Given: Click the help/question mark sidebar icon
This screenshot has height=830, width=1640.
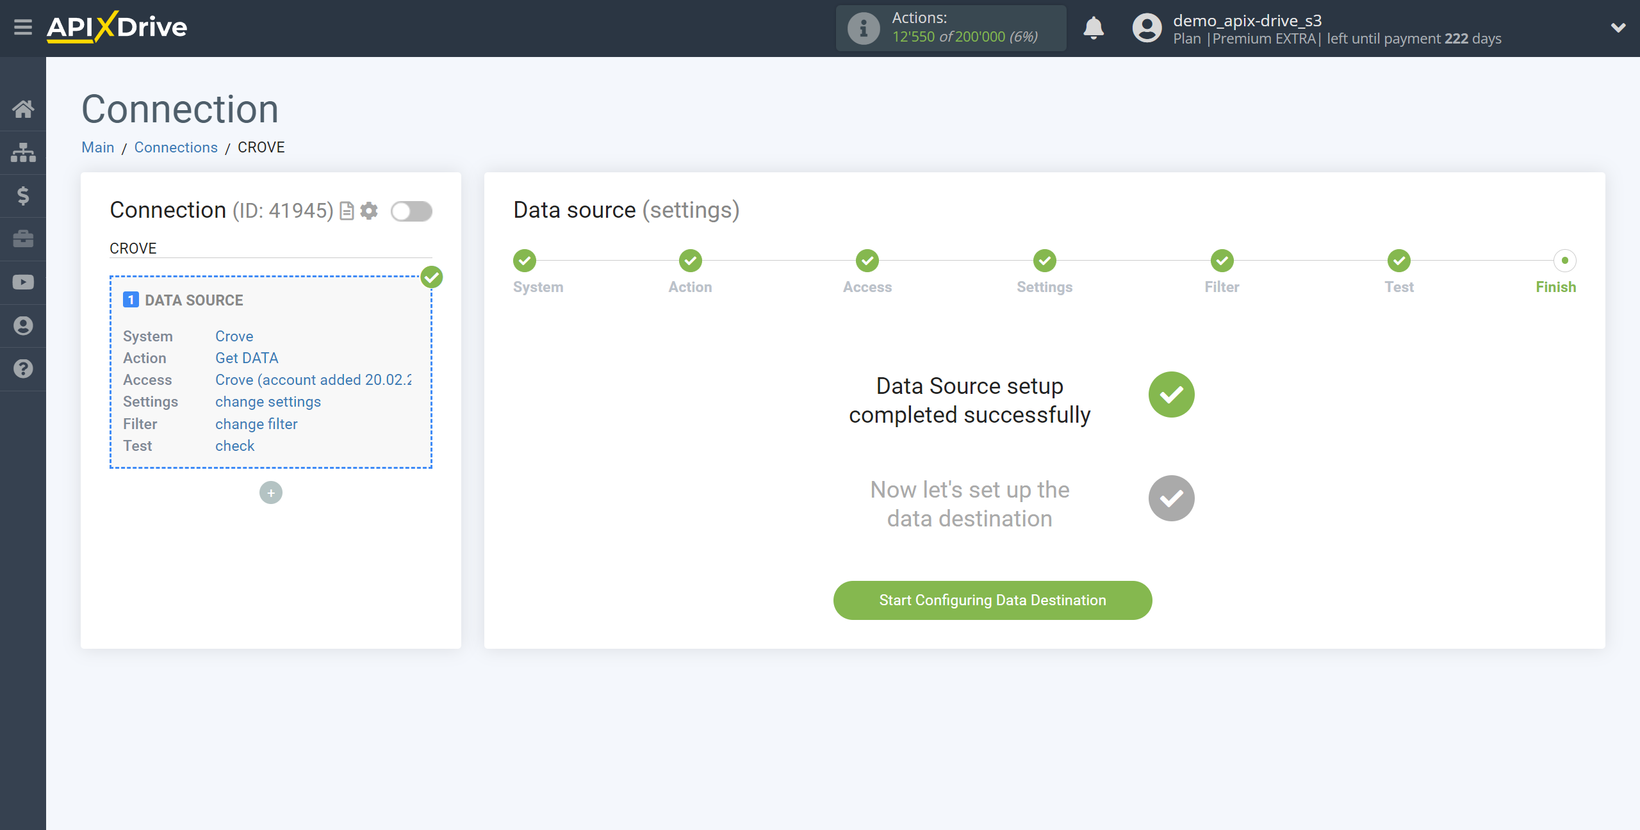Looking at the screenshot, I should click(22, 368).
